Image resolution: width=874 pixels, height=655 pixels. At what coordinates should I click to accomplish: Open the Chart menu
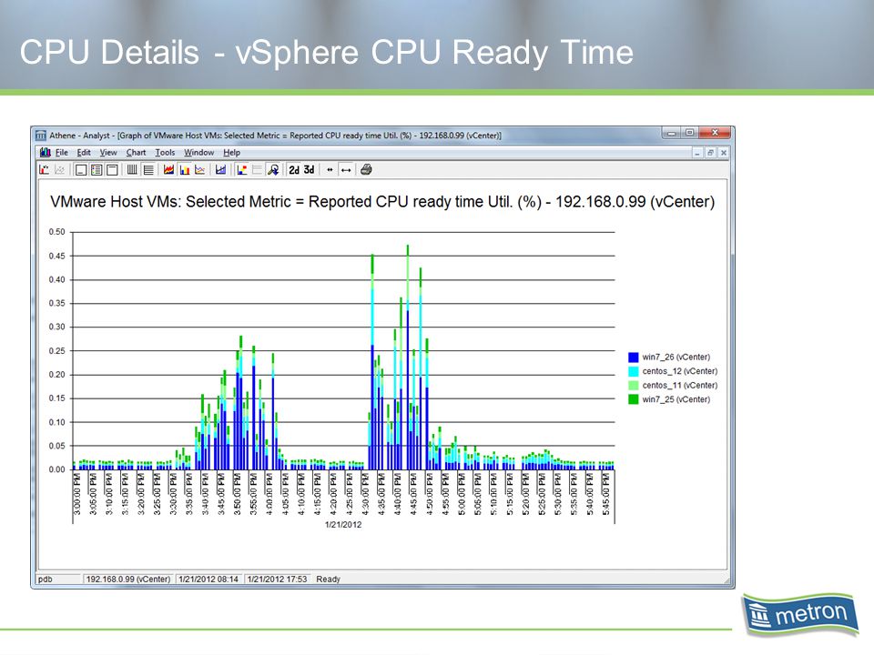click(x=136, y=153)
